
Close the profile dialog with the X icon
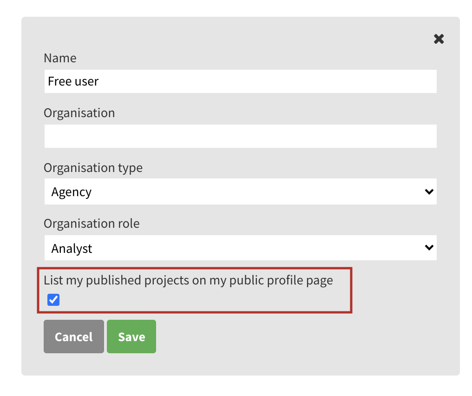pos(439,39)
